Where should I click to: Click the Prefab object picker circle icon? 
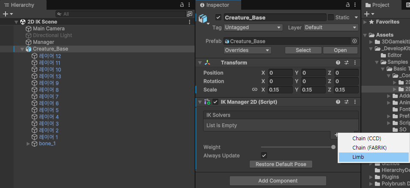(355, 41)
